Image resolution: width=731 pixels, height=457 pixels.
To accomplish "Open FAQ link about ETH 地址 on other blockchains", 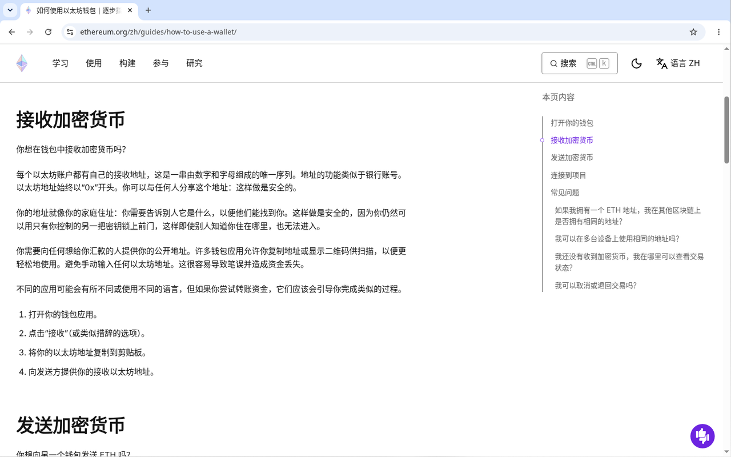I will 628,216.
